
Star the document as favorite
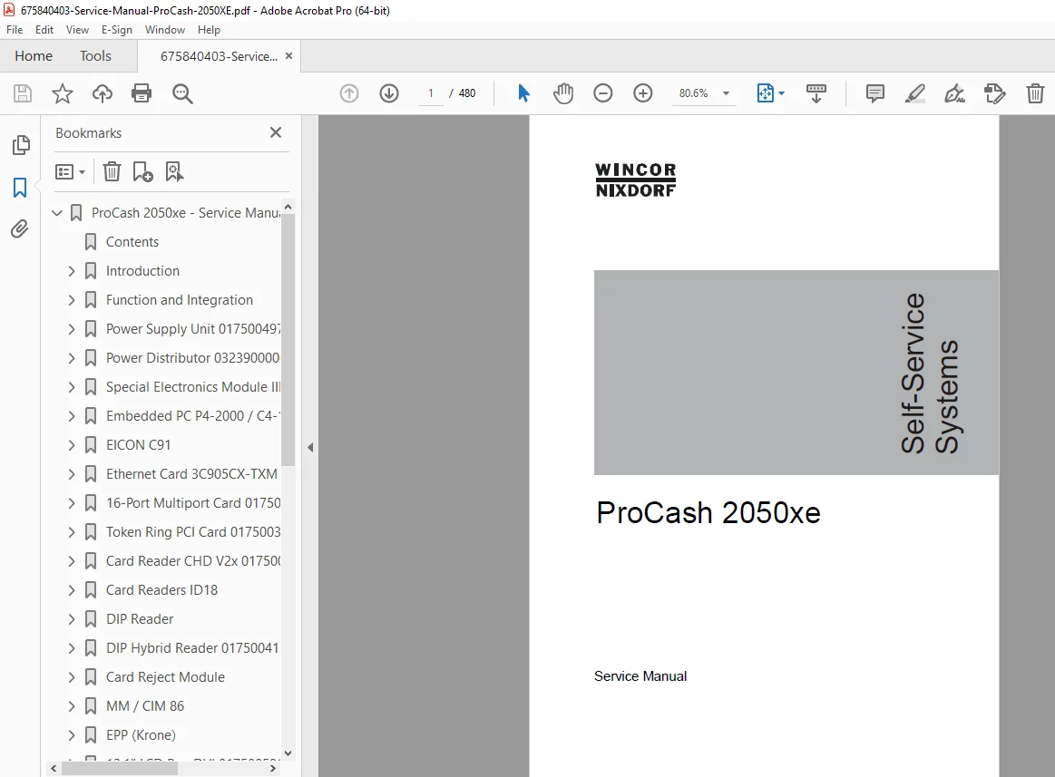(62, 92)
